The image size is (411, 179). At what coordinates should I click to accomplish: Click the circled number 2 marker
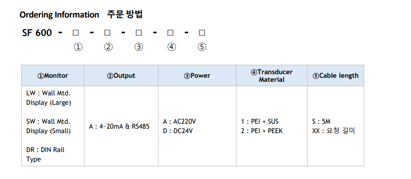(x=108, y=47)
